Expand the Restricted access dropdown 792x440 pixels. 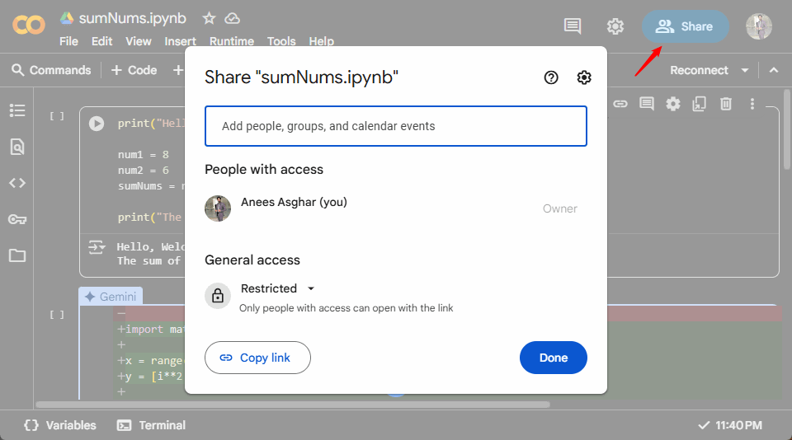[311, 288]
